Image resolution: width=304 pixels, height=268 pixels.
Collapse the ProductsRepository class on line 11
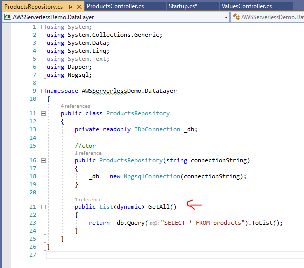[43, 113]
